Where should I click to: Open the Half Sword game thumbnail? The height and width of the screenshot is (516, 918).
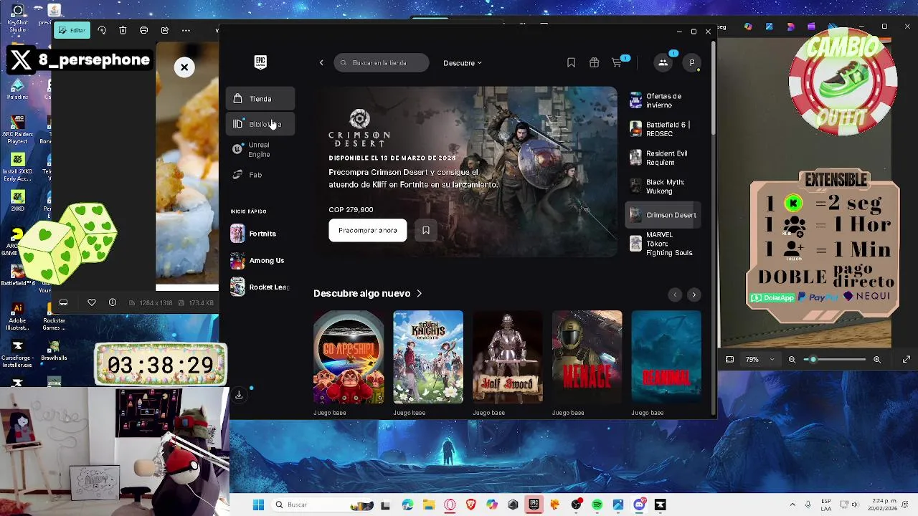(508, 357)
